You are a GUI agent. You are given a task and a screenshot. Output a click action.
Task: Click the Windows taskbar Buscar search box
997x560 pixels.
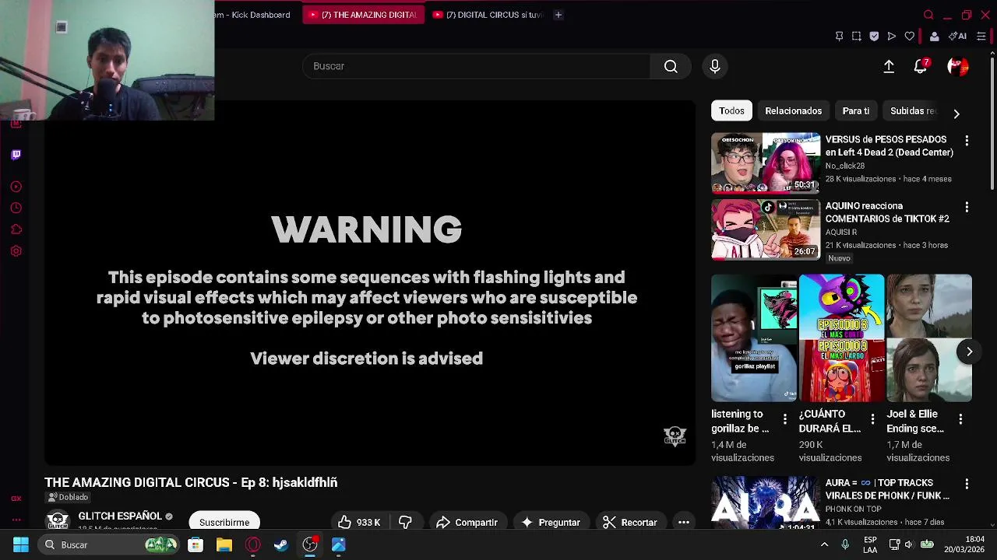click(107, 544)
